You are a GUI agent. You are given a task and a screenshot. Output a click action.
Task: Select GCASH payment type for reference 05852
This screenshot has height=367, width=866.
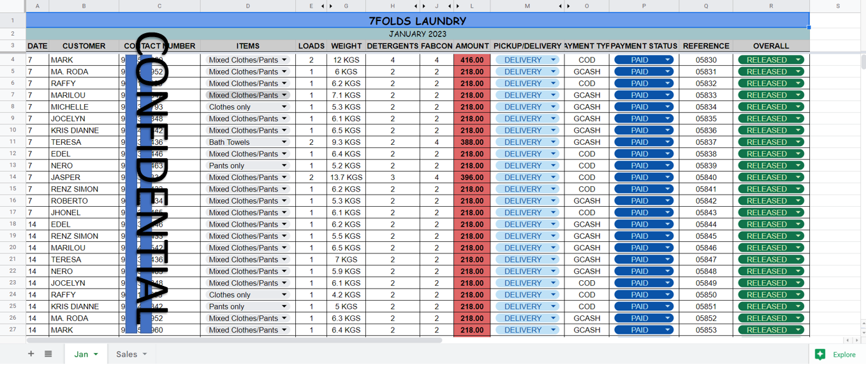coord(587,318)
